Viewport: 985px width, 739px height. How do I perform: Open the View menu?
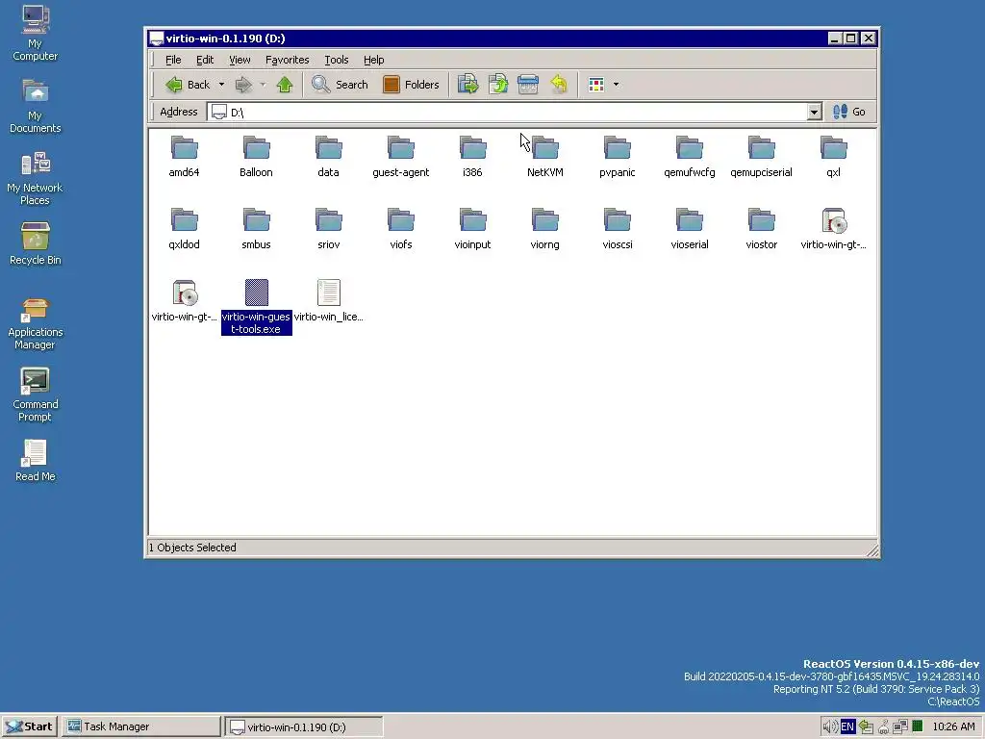click(240, 60)
